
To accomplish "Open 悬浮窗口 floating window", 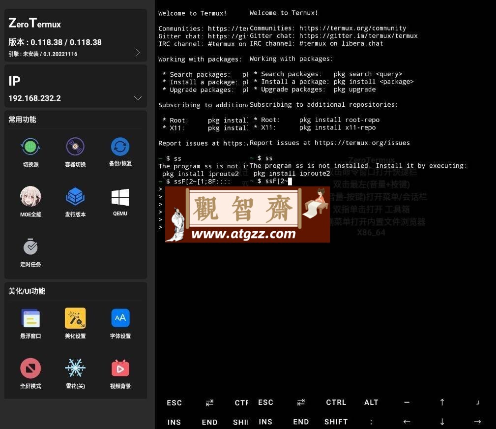I will tap(30, 323).
